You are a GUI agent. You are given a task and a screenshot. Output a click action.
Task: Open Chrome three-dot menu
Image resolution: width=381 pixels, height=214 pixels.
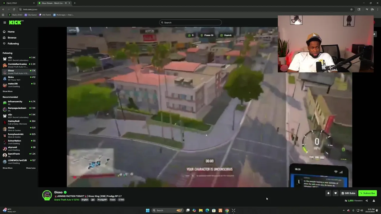pos(377,9)
